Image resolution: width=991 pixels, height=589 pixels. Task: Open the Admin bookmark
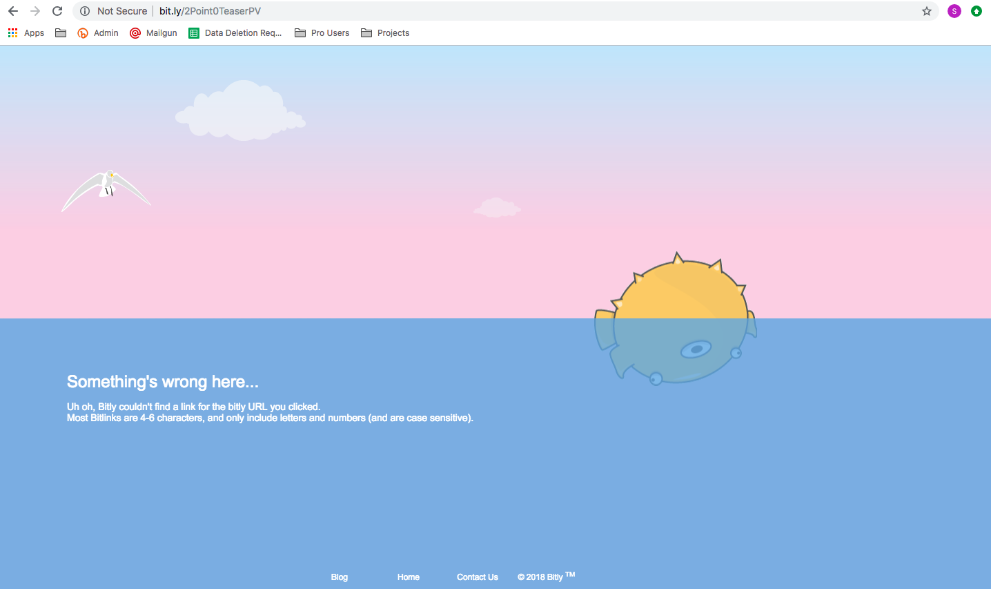click(98, 33)
